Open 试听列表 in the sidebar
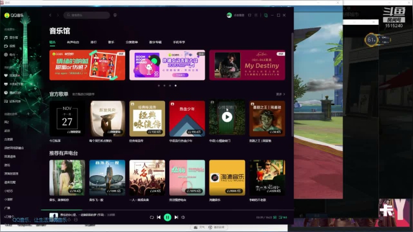 point(13,101)
